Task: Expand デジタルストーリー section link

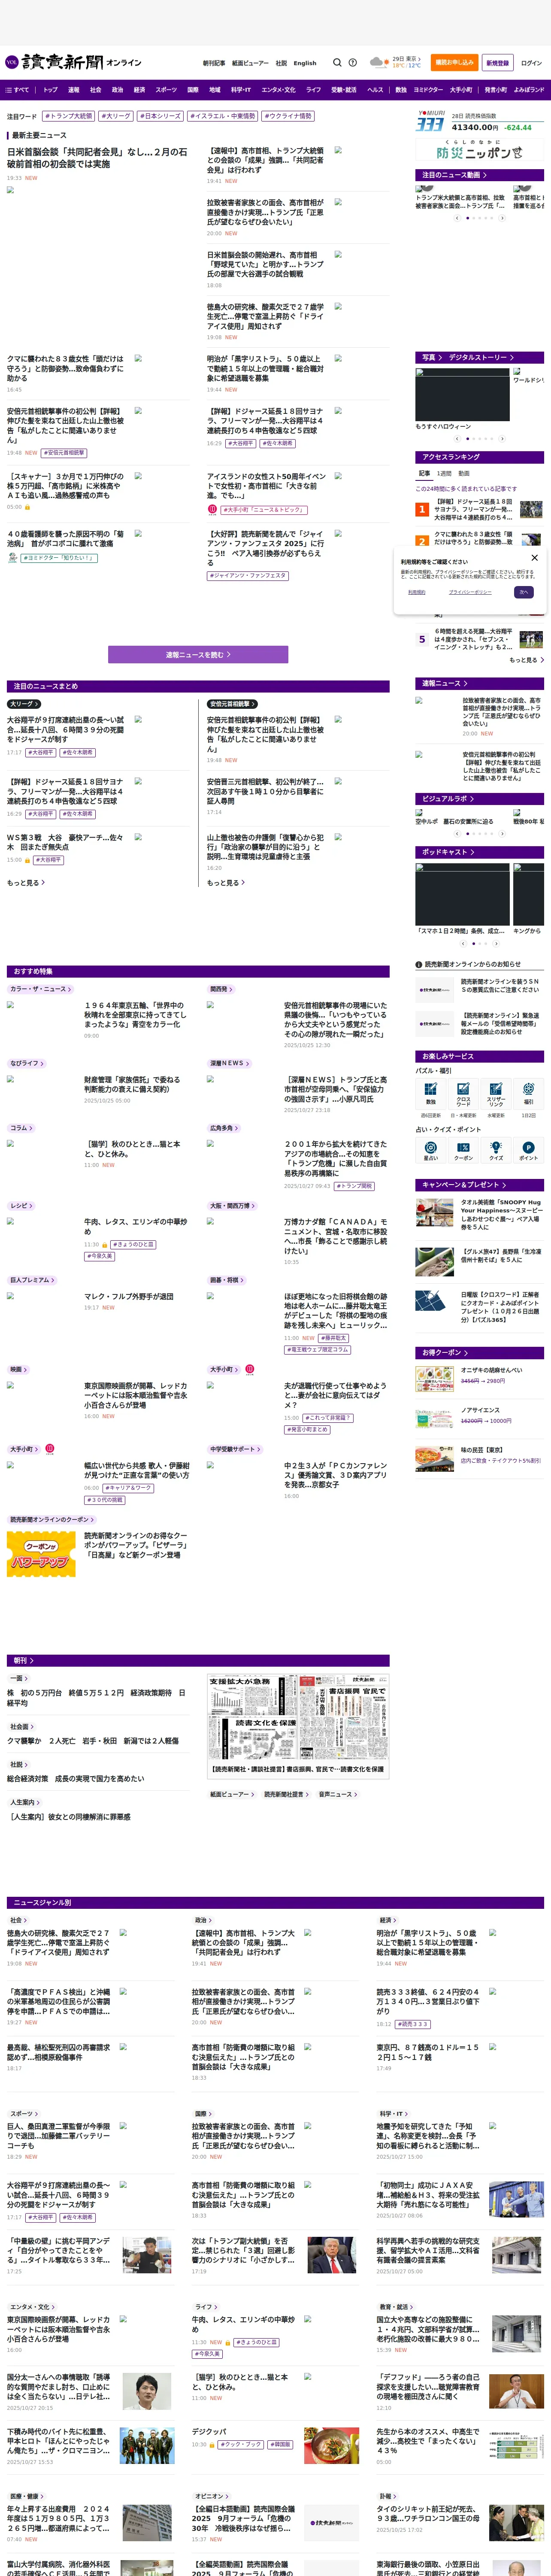Action: click(481, 357)
